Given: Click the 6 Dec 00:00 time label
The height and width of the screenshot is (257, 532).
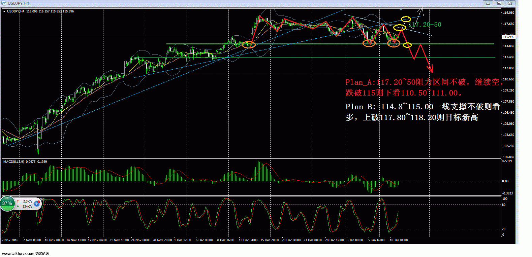Looking at the screenshot, I should coord(204,240).
